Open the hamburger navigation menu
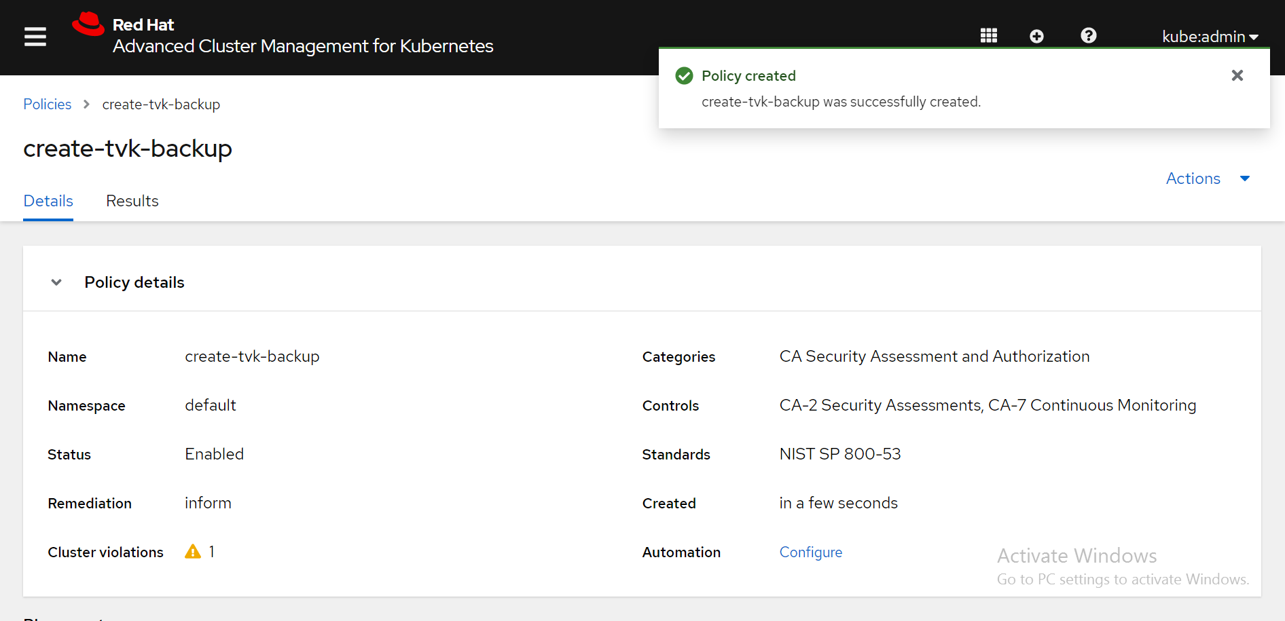 (35, 37)
